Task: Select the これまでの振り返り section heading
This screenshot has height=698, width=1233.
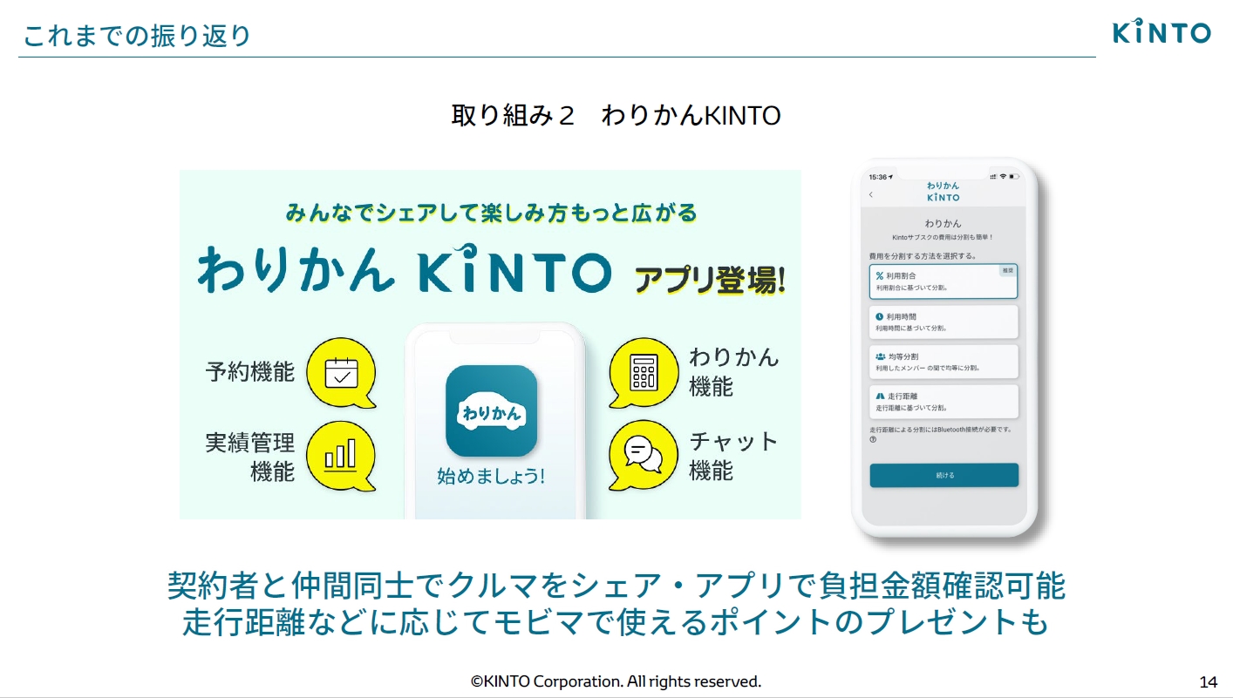Action: (x=136, y=31)
